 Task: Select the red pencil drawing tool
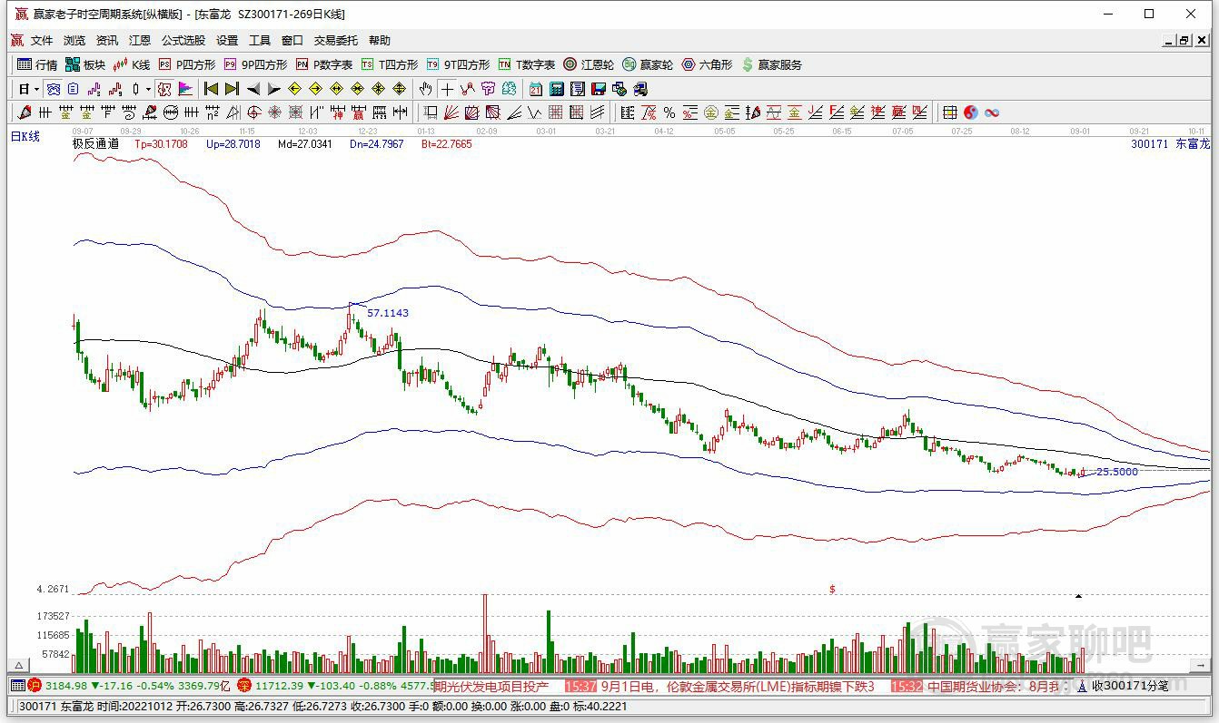24,112
